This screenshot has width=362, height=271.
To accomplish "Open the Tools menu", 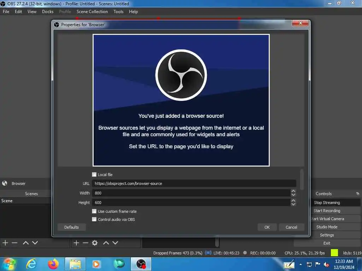I will tap(118, 12).
